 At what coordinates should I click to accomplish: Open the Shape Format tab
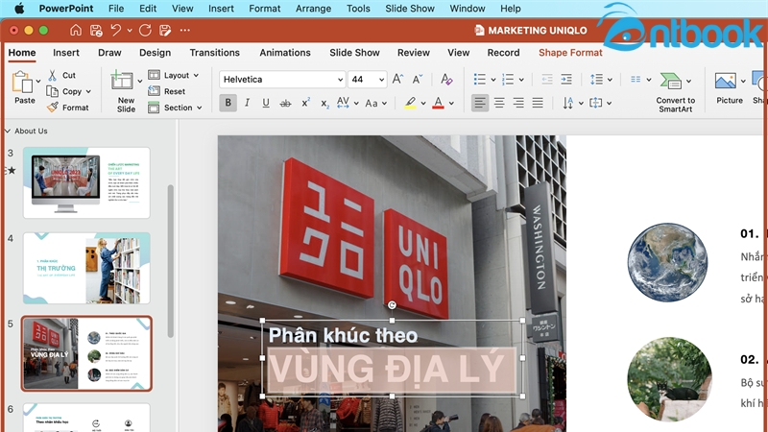point(570,53)
